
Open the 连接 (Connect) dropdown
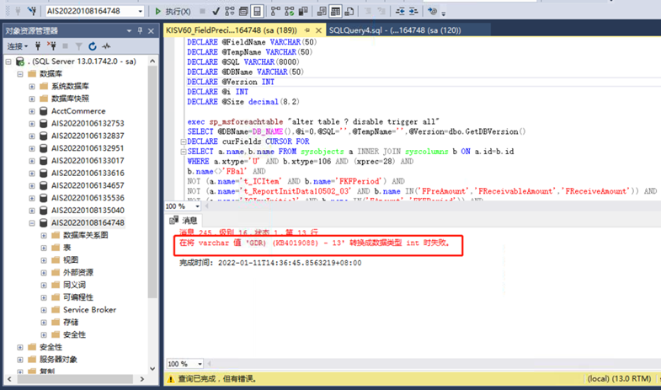(x=18, y=46)
